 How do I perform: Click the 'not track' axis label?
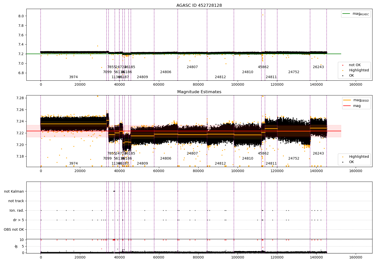16,201
